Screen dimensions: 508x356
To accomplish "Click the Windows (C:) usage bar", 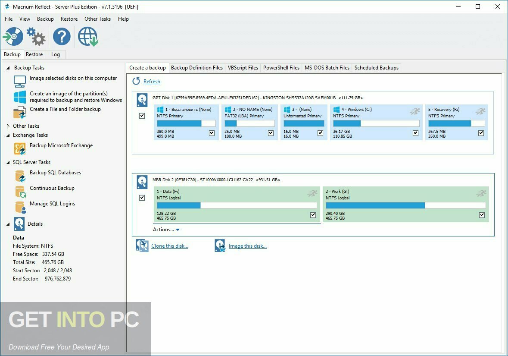I will point(376,123).
